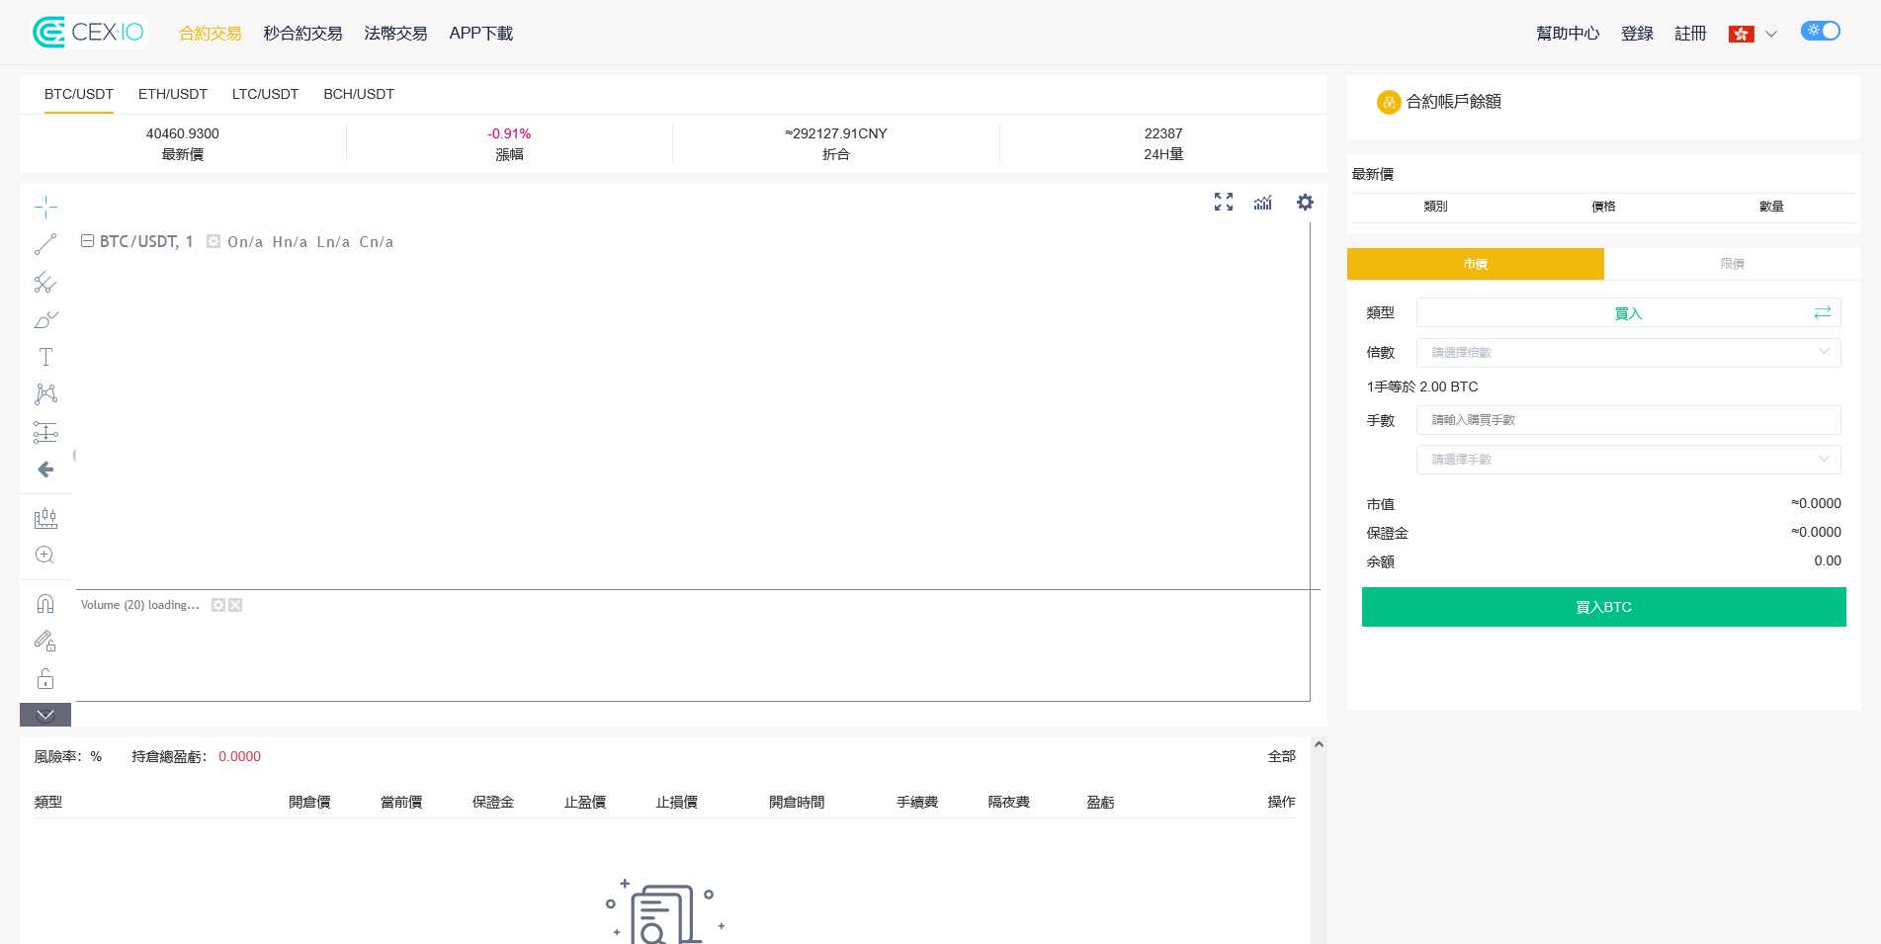Open Volume indicator settings icon
This screenshot has width=1881, height=944.
click(218, 605)
